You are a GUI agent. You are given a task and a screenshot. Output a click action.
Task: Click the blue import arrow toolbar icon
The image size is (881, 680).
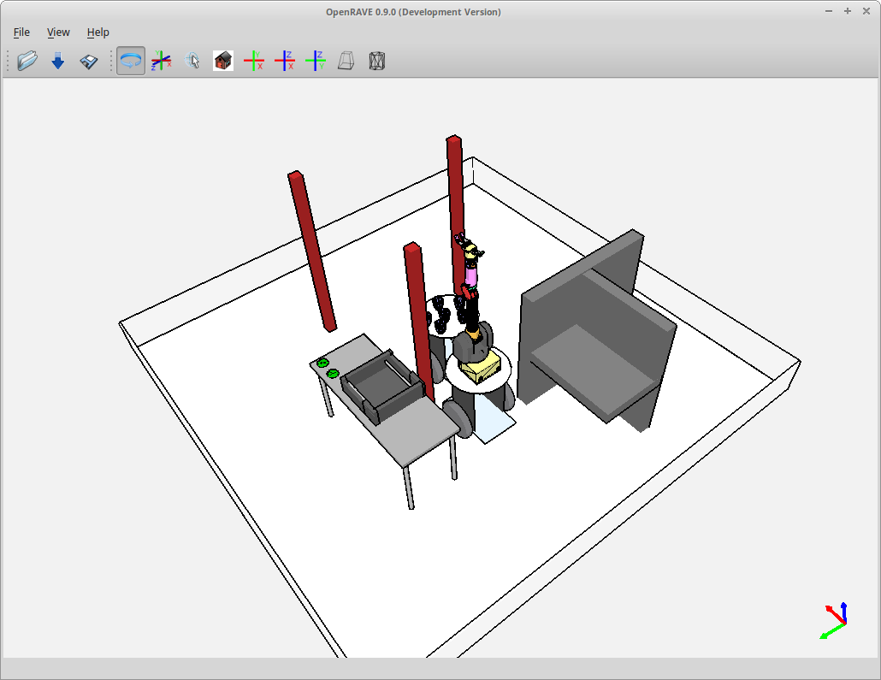point(56,60)
